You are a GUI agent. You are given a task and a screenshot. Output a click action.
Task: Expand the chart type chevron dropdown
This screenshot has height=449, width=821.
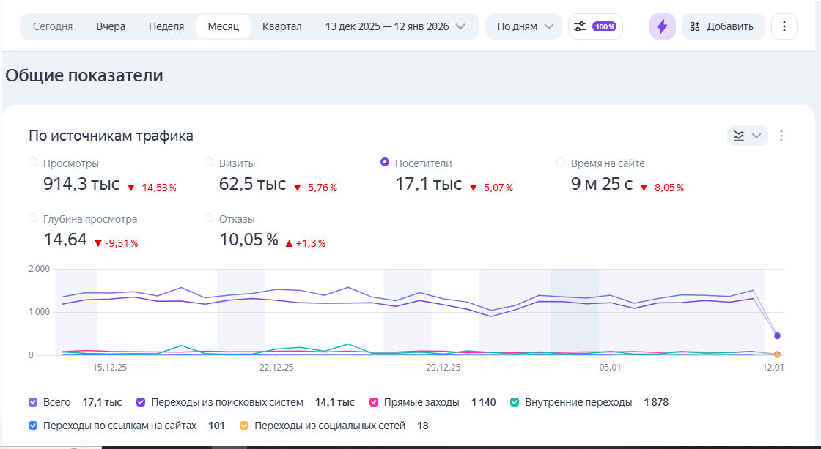(756, 136)
